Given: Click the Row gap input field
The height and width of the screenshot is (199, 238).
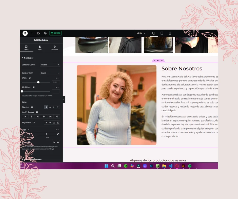Looking at the screenshot, I should pyautogui.click(x=47, y=134).
